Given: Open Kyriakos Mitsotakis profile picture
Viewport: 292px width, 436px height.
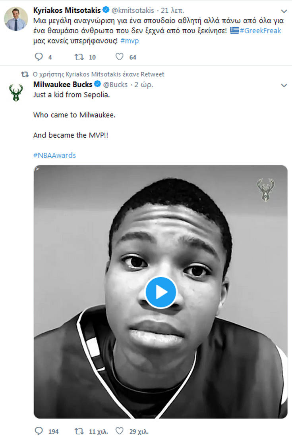Looking at the screenshot, I should 16,19.
